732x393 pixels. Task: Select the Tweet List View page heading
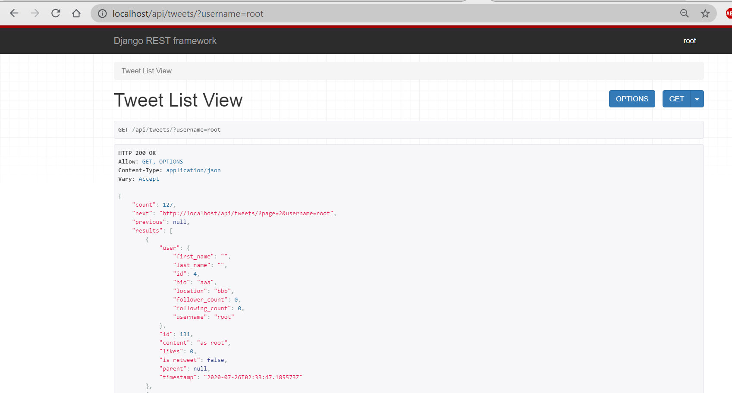pos(178,100)
